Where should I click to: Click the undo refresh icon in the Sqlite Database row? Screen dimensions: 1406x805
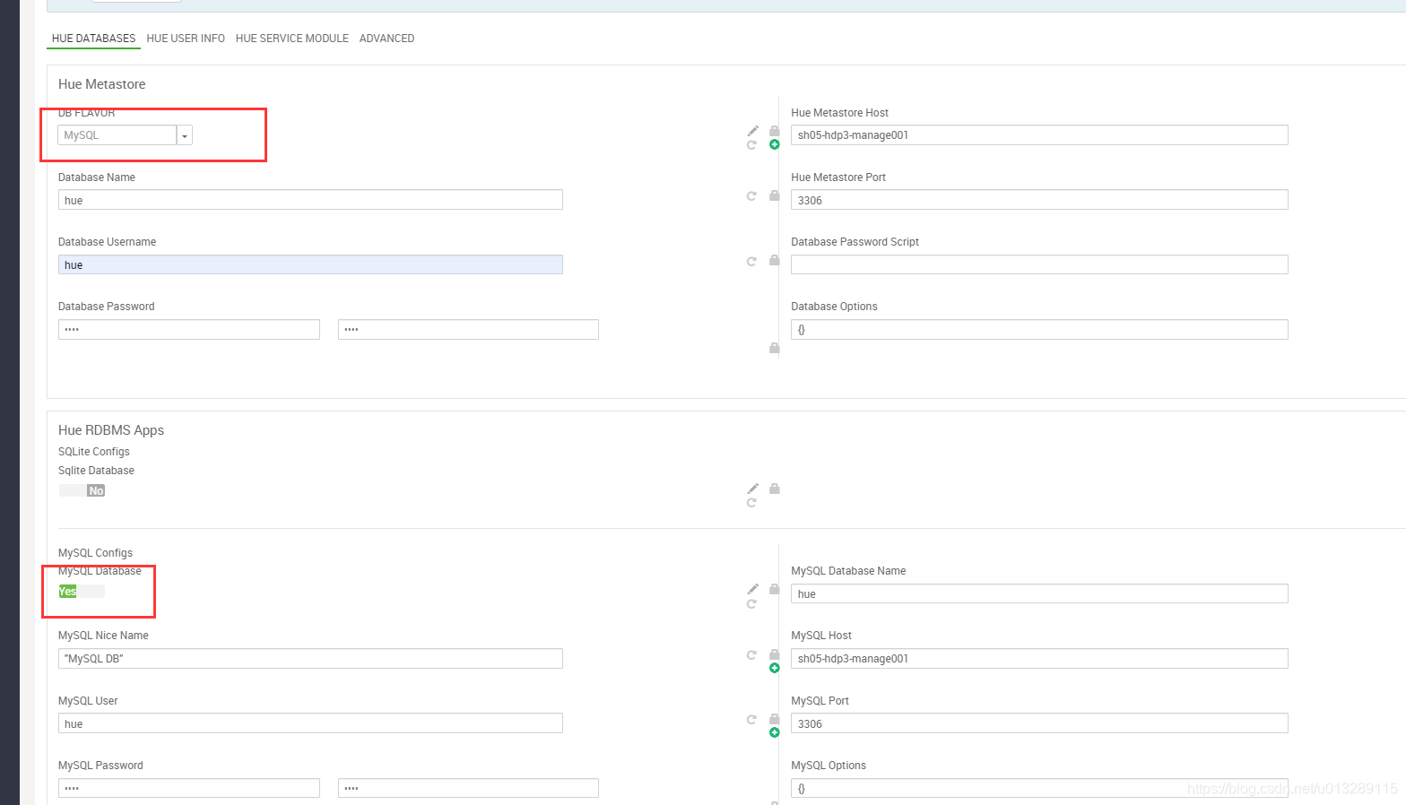(x=751, y=503)
